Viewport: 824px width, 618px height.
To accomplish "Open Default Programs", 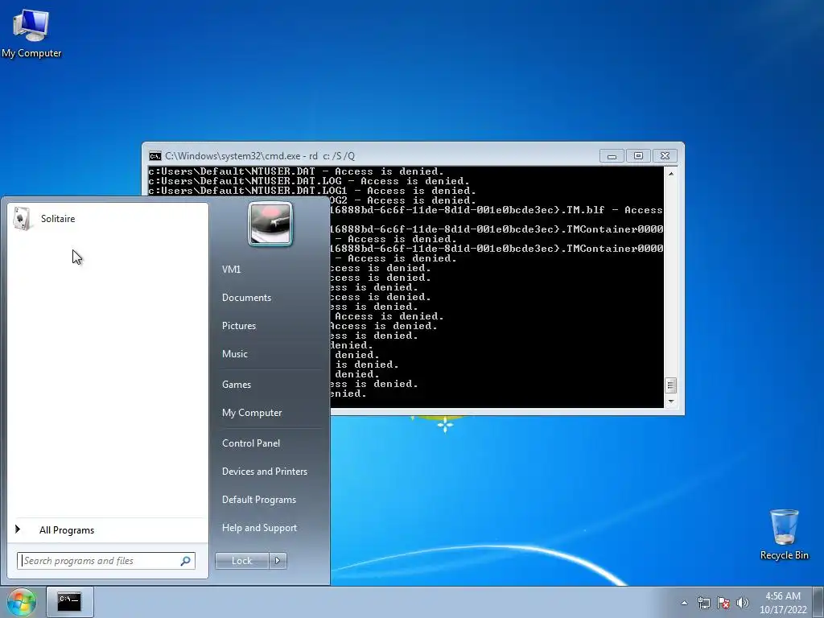I will pos(270,500).
